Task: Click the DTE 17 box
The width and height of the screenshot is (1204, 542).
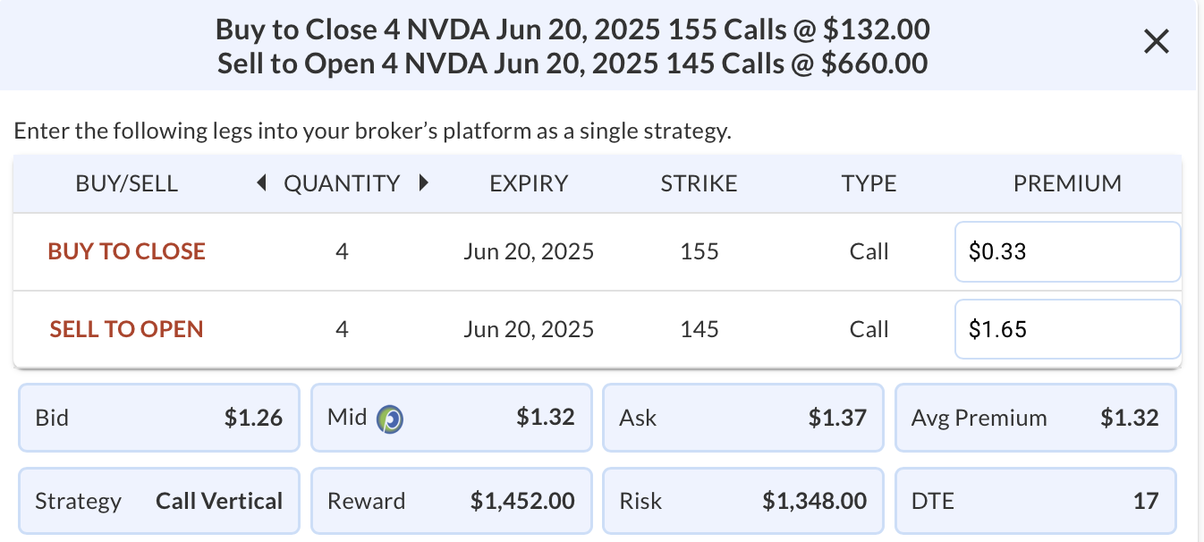Action: pyautogui.click(x=1036, y=501)
